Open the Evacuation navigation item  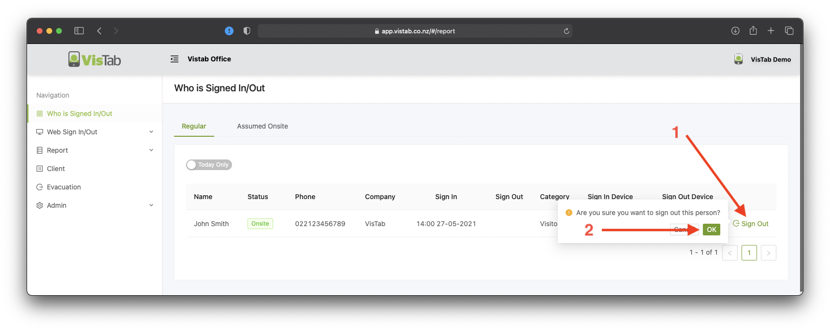(64, 187)
